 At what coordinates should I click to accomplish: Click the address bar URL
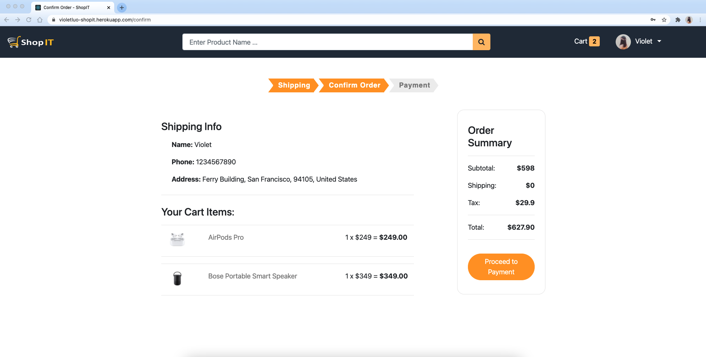[105, 20]
